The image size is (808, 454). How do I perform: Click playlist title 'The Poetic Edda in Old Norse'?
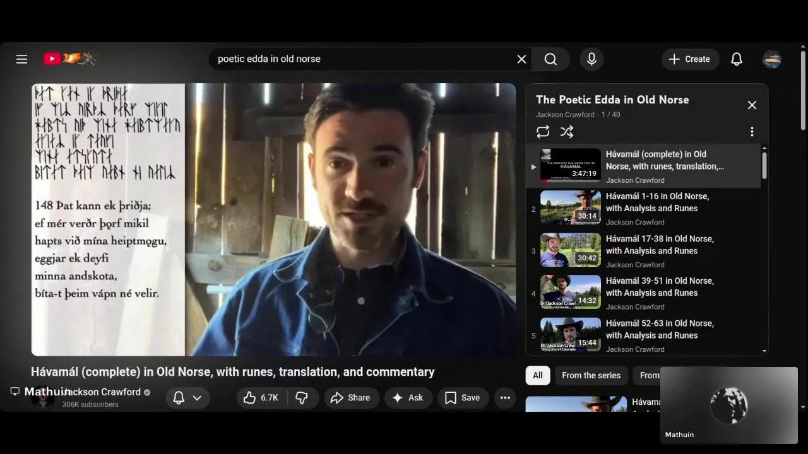tap(612, 100)
